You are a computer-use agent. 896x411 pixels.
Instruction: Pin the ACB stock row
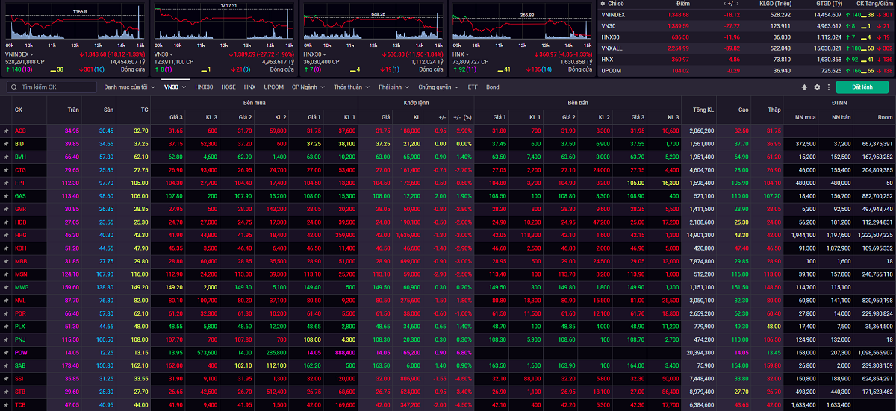click(6, 131)
